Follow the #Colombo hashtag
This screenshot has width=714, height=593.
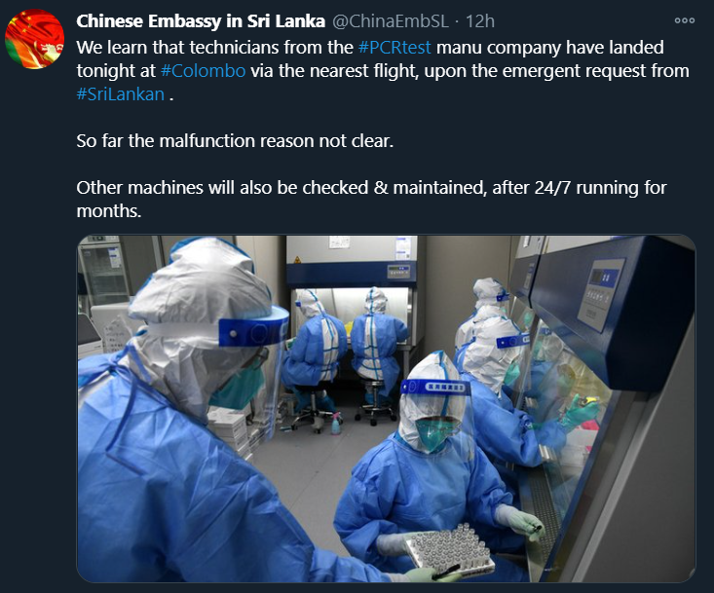point(203,71)
